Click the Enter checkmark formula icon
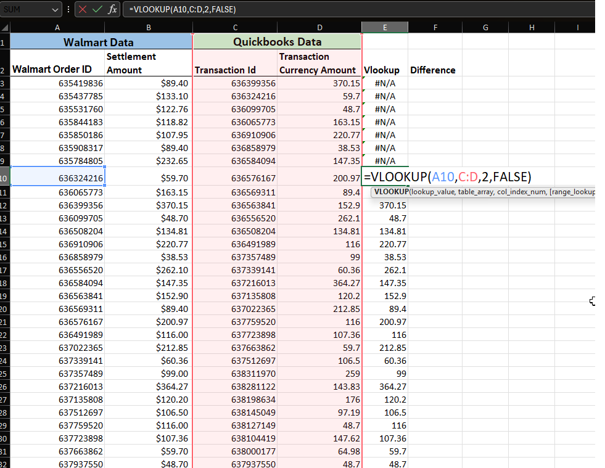The width and height of the screenshot is (605, 468). point(97,9)
